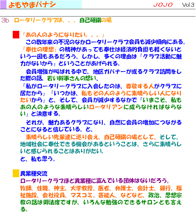Click the red square bullet icon

[x=16, y=35]
